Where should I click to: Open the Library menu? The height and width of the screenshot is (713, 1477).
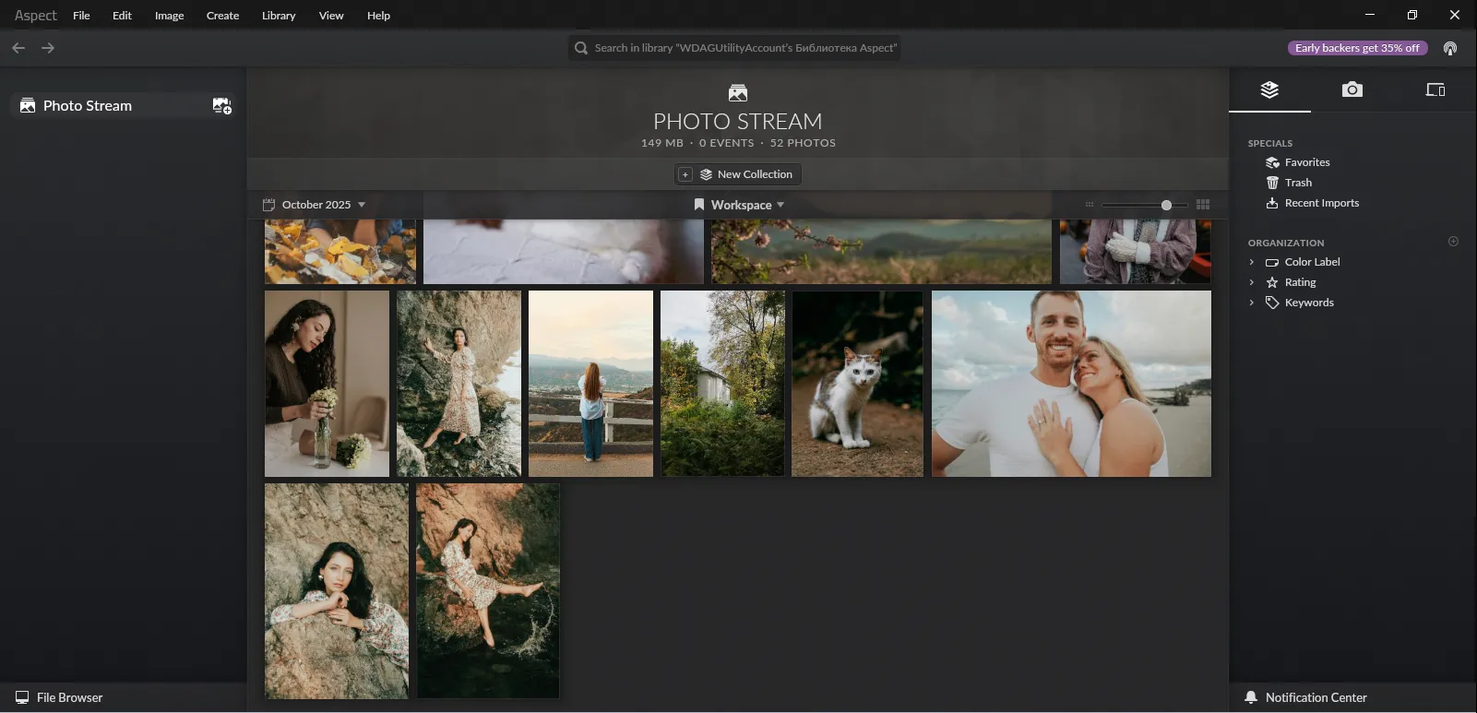coord(278,16)
